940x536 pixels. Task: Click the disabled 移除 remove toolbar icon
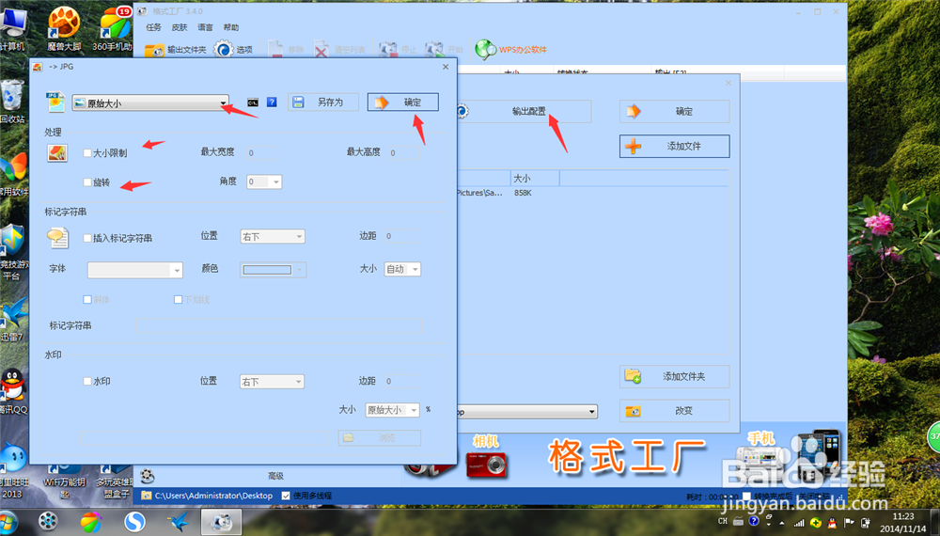tap(275, 49)
